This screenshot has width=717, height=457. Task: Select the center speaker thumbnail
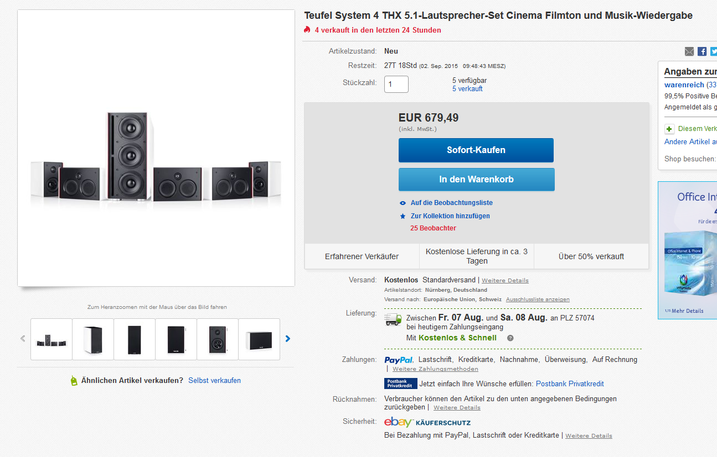point(259,339)
